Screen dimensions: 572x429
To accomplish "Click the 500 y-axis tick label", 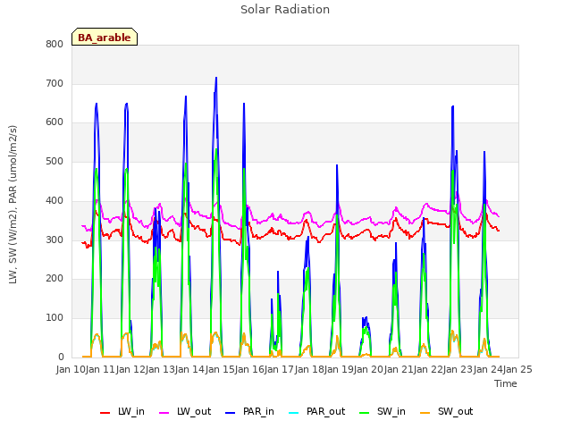I will [55, 161].
